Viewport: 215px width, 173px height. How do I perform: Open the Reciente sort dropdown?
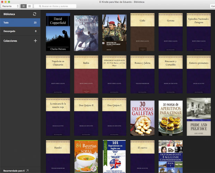[10, 6]
